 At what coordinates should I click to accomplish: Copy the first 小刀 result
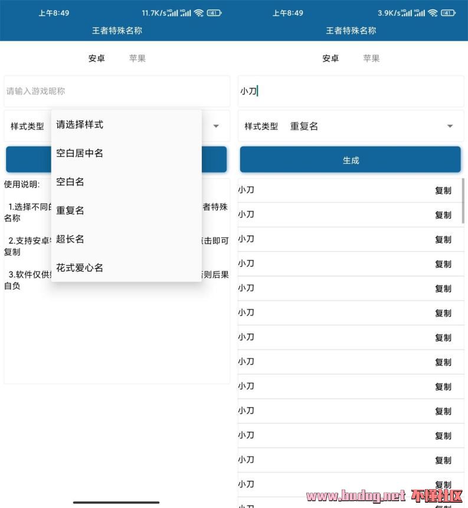443,191
